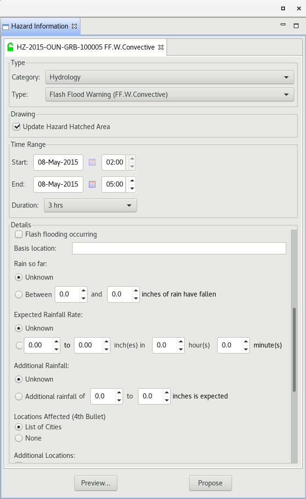Click the rainfall rate hour(s) field
This screenshot has height=499, width=306.
coord(165,345)
